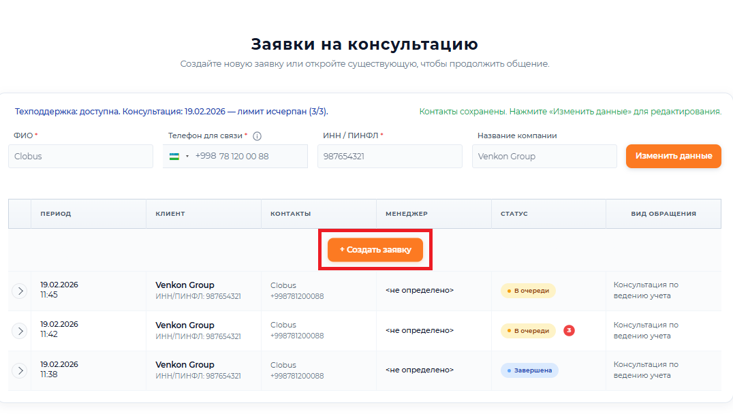Click the ФИО input field
The image size is (733, 416).
[81, 157]
